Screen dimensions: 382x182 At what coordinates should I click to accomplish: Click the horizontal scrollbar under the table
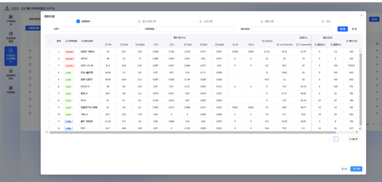(x=192, y=132)
